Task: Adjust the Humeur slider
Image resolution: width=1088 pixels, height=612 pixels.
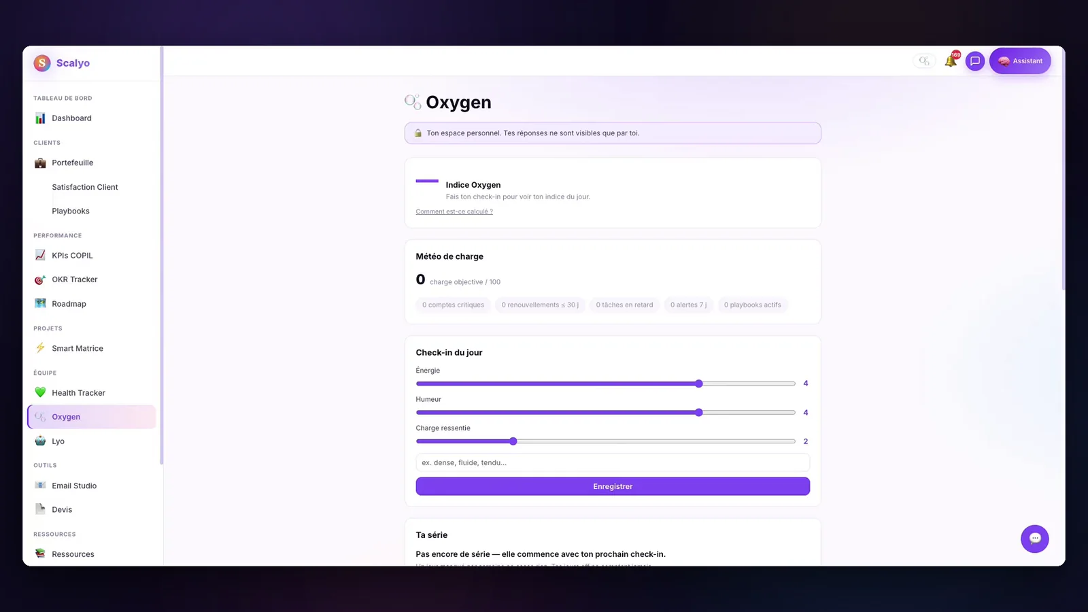Action: click(x=605, y=413)
